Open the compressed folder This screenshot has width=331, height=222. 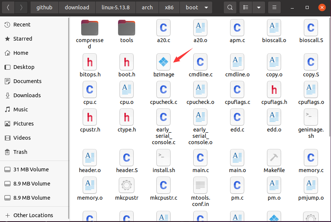(x=89, y=28)
